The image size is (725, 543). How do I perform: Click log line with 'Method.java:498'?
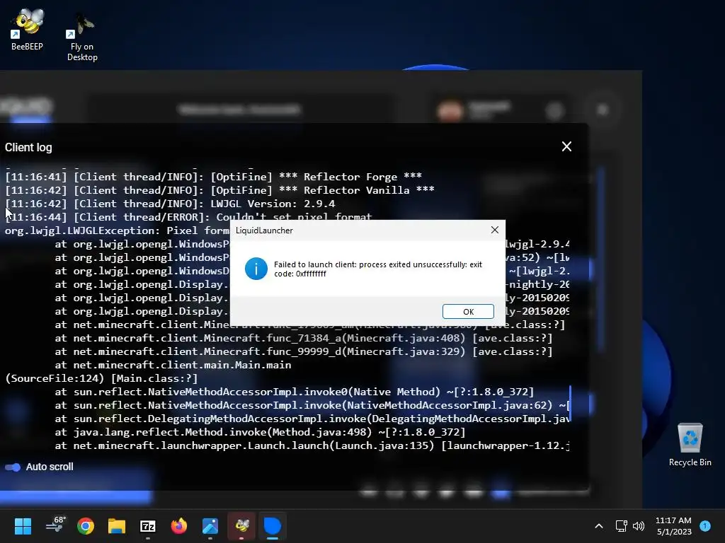coord(260,432)
